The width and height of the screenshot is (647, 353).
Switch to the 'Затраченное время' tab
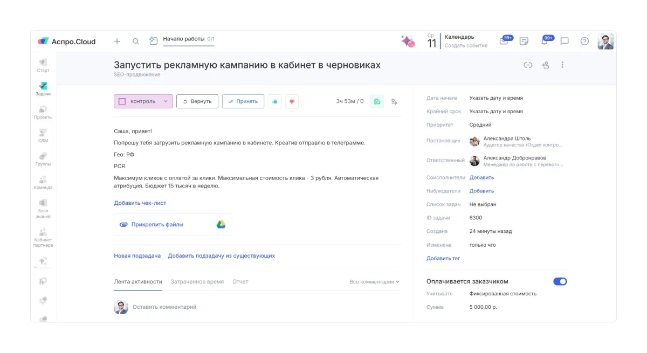point(197,282)
